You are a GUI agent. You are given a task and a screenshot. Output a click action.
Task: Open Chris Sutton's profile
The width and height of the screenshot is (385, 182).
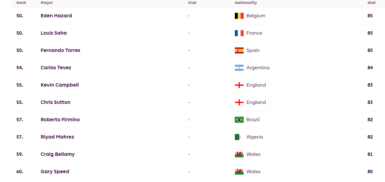point(56,102)
